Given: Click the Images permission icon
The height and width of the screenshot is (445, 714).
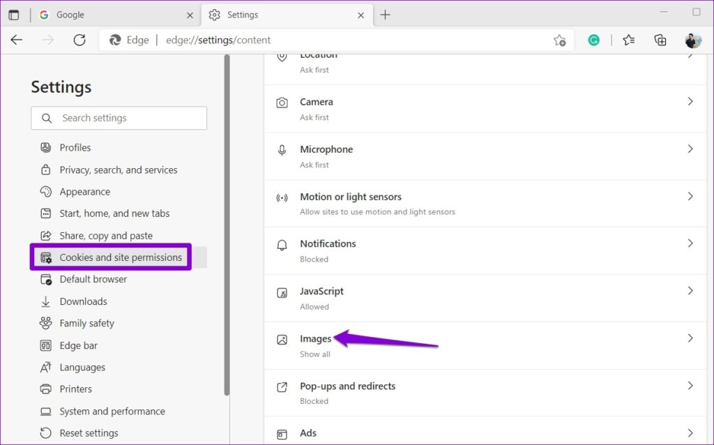Looking at the screenshot, I should coord(282,338).
